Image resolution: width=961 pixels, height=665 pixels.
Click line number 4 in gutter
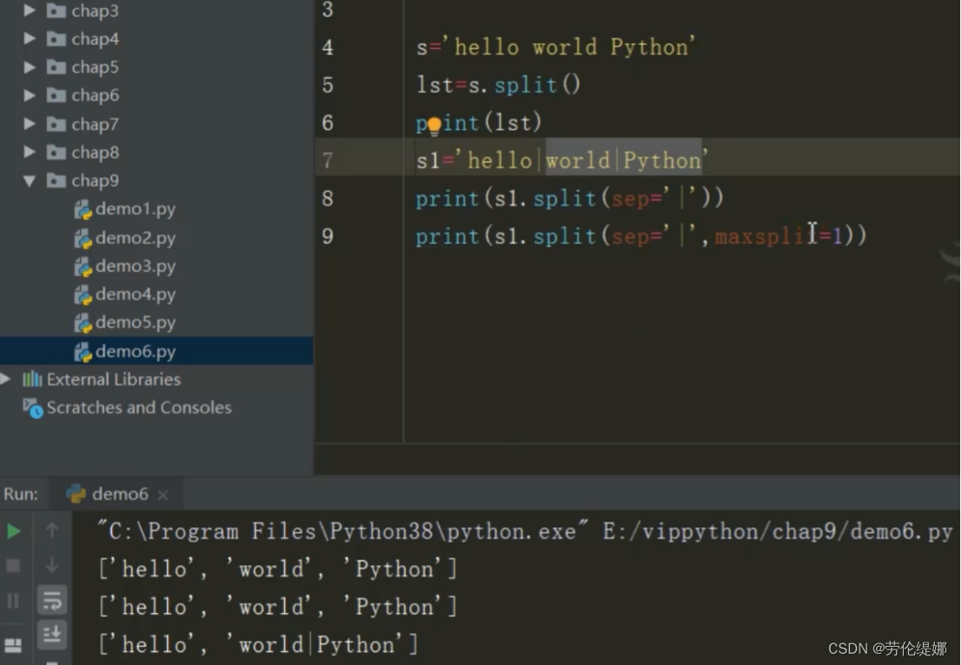[328, 47]
